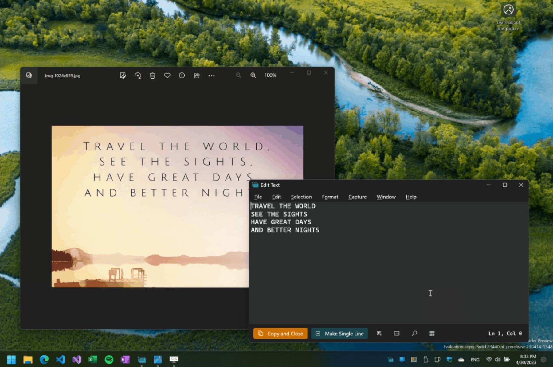Click the magnifier search icon in Edit Text
This screenshot has width=553, height=367.
click(x=414, y=334)
